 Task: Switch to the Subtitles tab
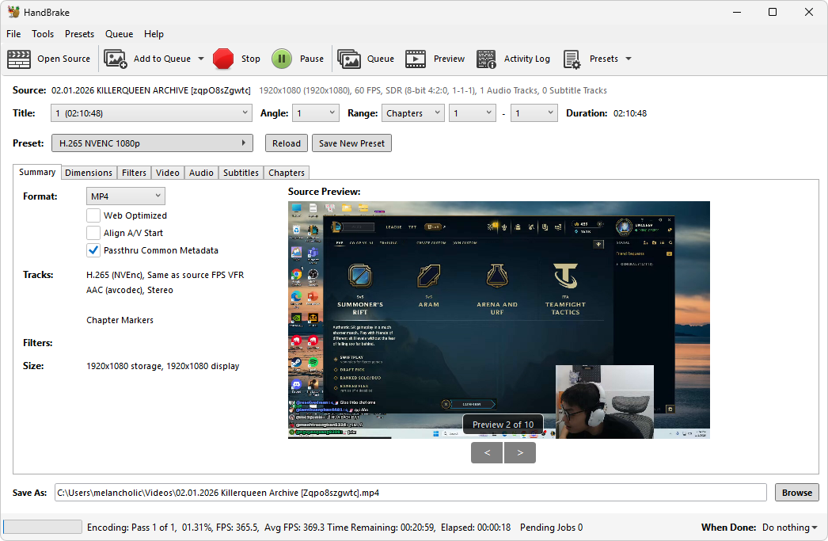tap(241, 173)
